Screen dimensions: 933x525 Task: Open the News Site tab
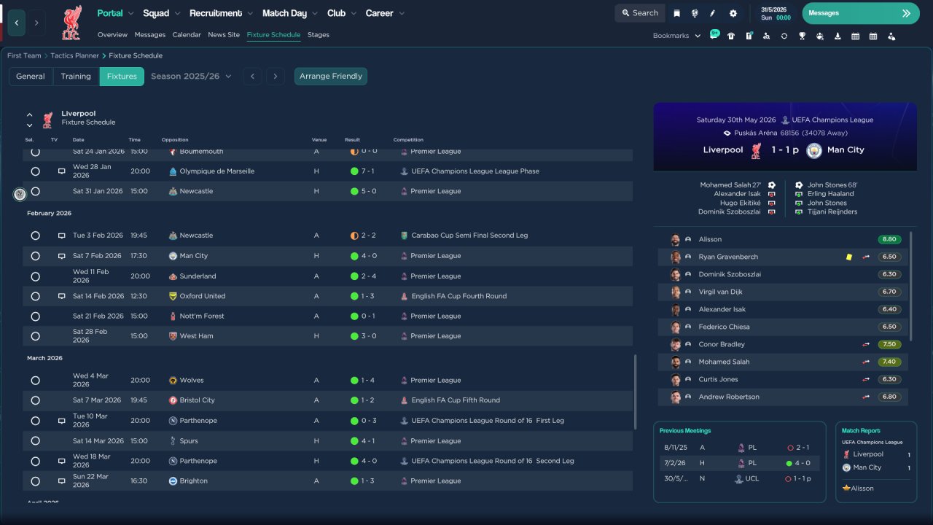[x=224, y=35]
